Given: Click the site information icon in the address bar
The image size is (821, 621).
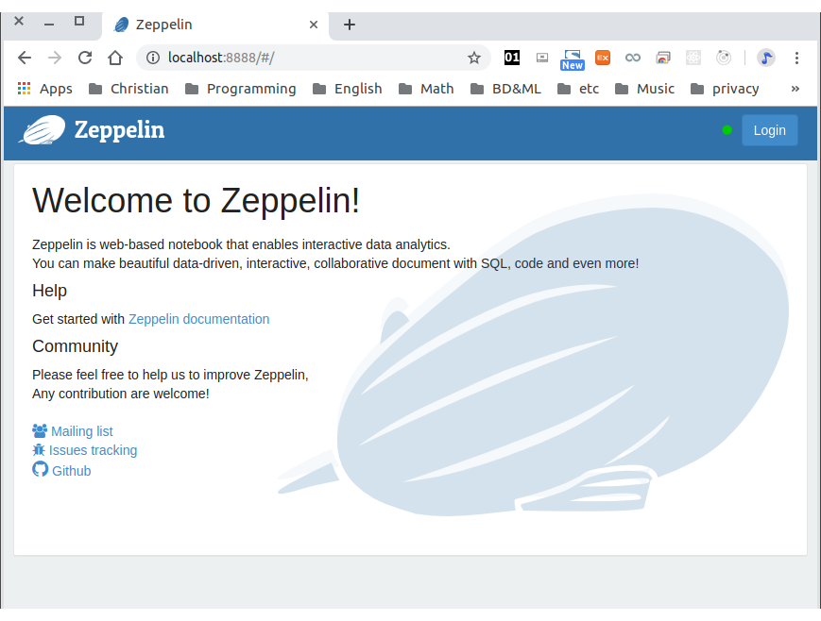Looking at the screenshot, I should tap(153, 58).
